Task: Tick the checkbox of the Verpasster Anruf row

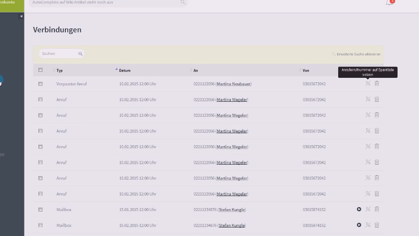Action: coord(40,84)
